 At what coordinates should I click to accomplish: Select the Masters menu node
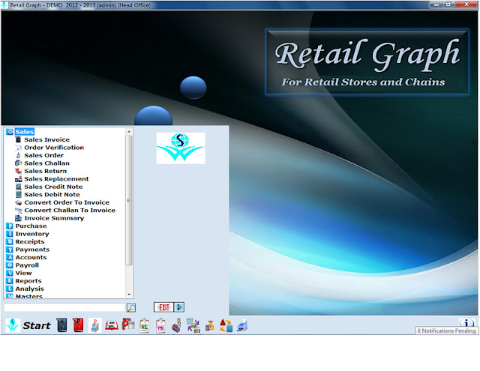pyautogui.click(x=28, y=296)
